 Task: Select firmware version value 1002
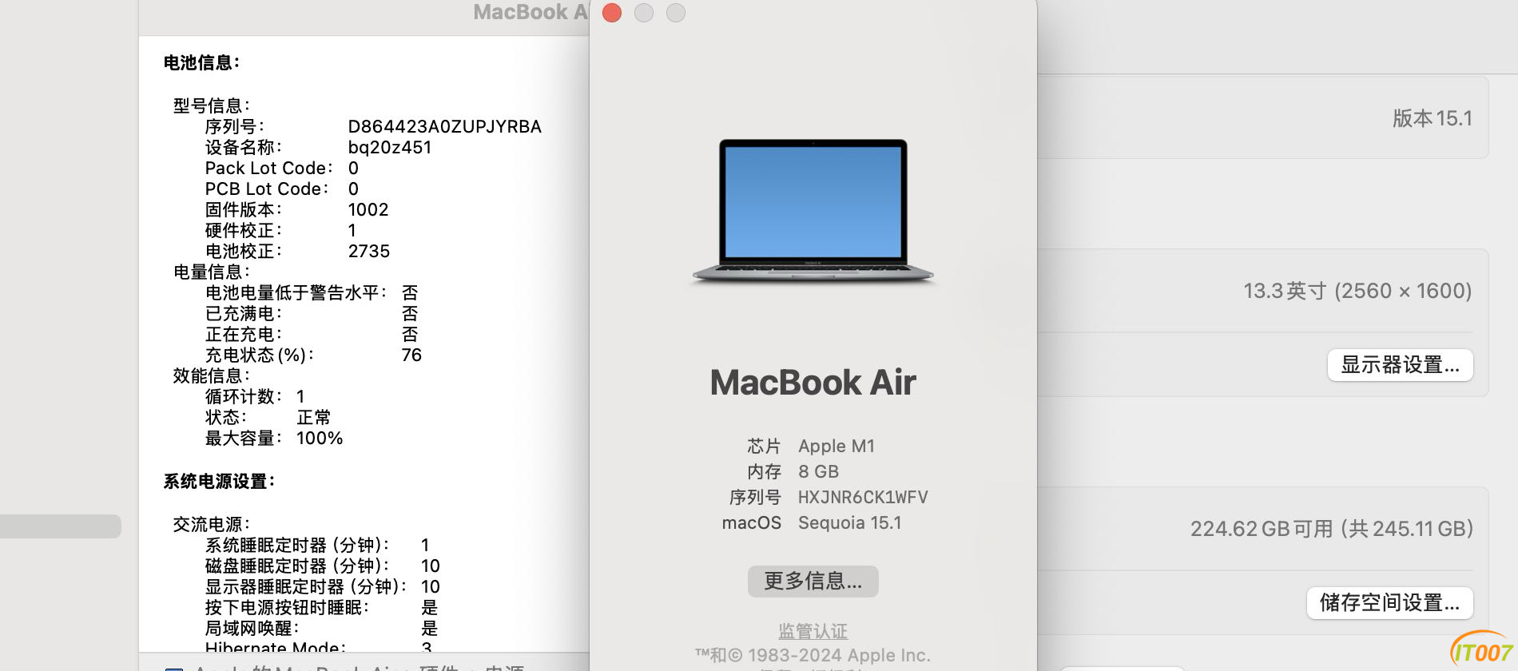368,209
